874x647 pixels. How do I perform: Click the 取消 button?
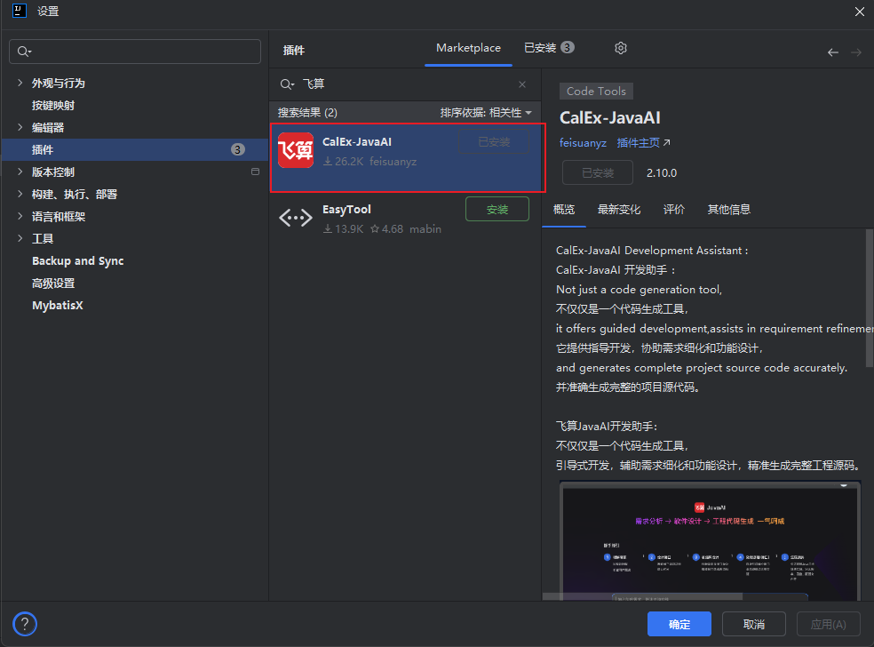click(x=753, y=624)
